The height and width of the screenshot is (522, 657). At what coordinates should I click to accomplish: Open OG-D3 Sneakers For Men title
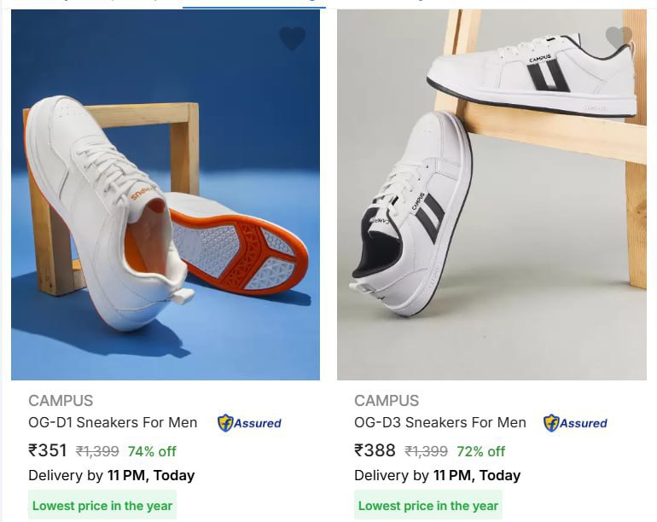pyautogui.click(x=440, y=422)
